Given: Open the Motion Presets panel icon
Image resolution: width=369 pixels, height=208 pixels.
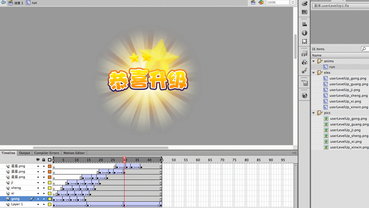Looking at the screenshot, I should pyautogui.click(x=304, y=71).
